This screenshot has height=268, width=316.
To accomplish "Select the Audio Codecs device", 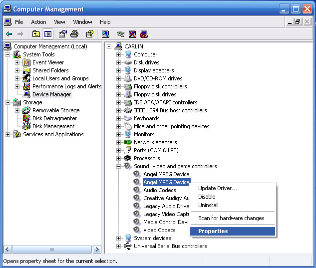I will (159, 190).
